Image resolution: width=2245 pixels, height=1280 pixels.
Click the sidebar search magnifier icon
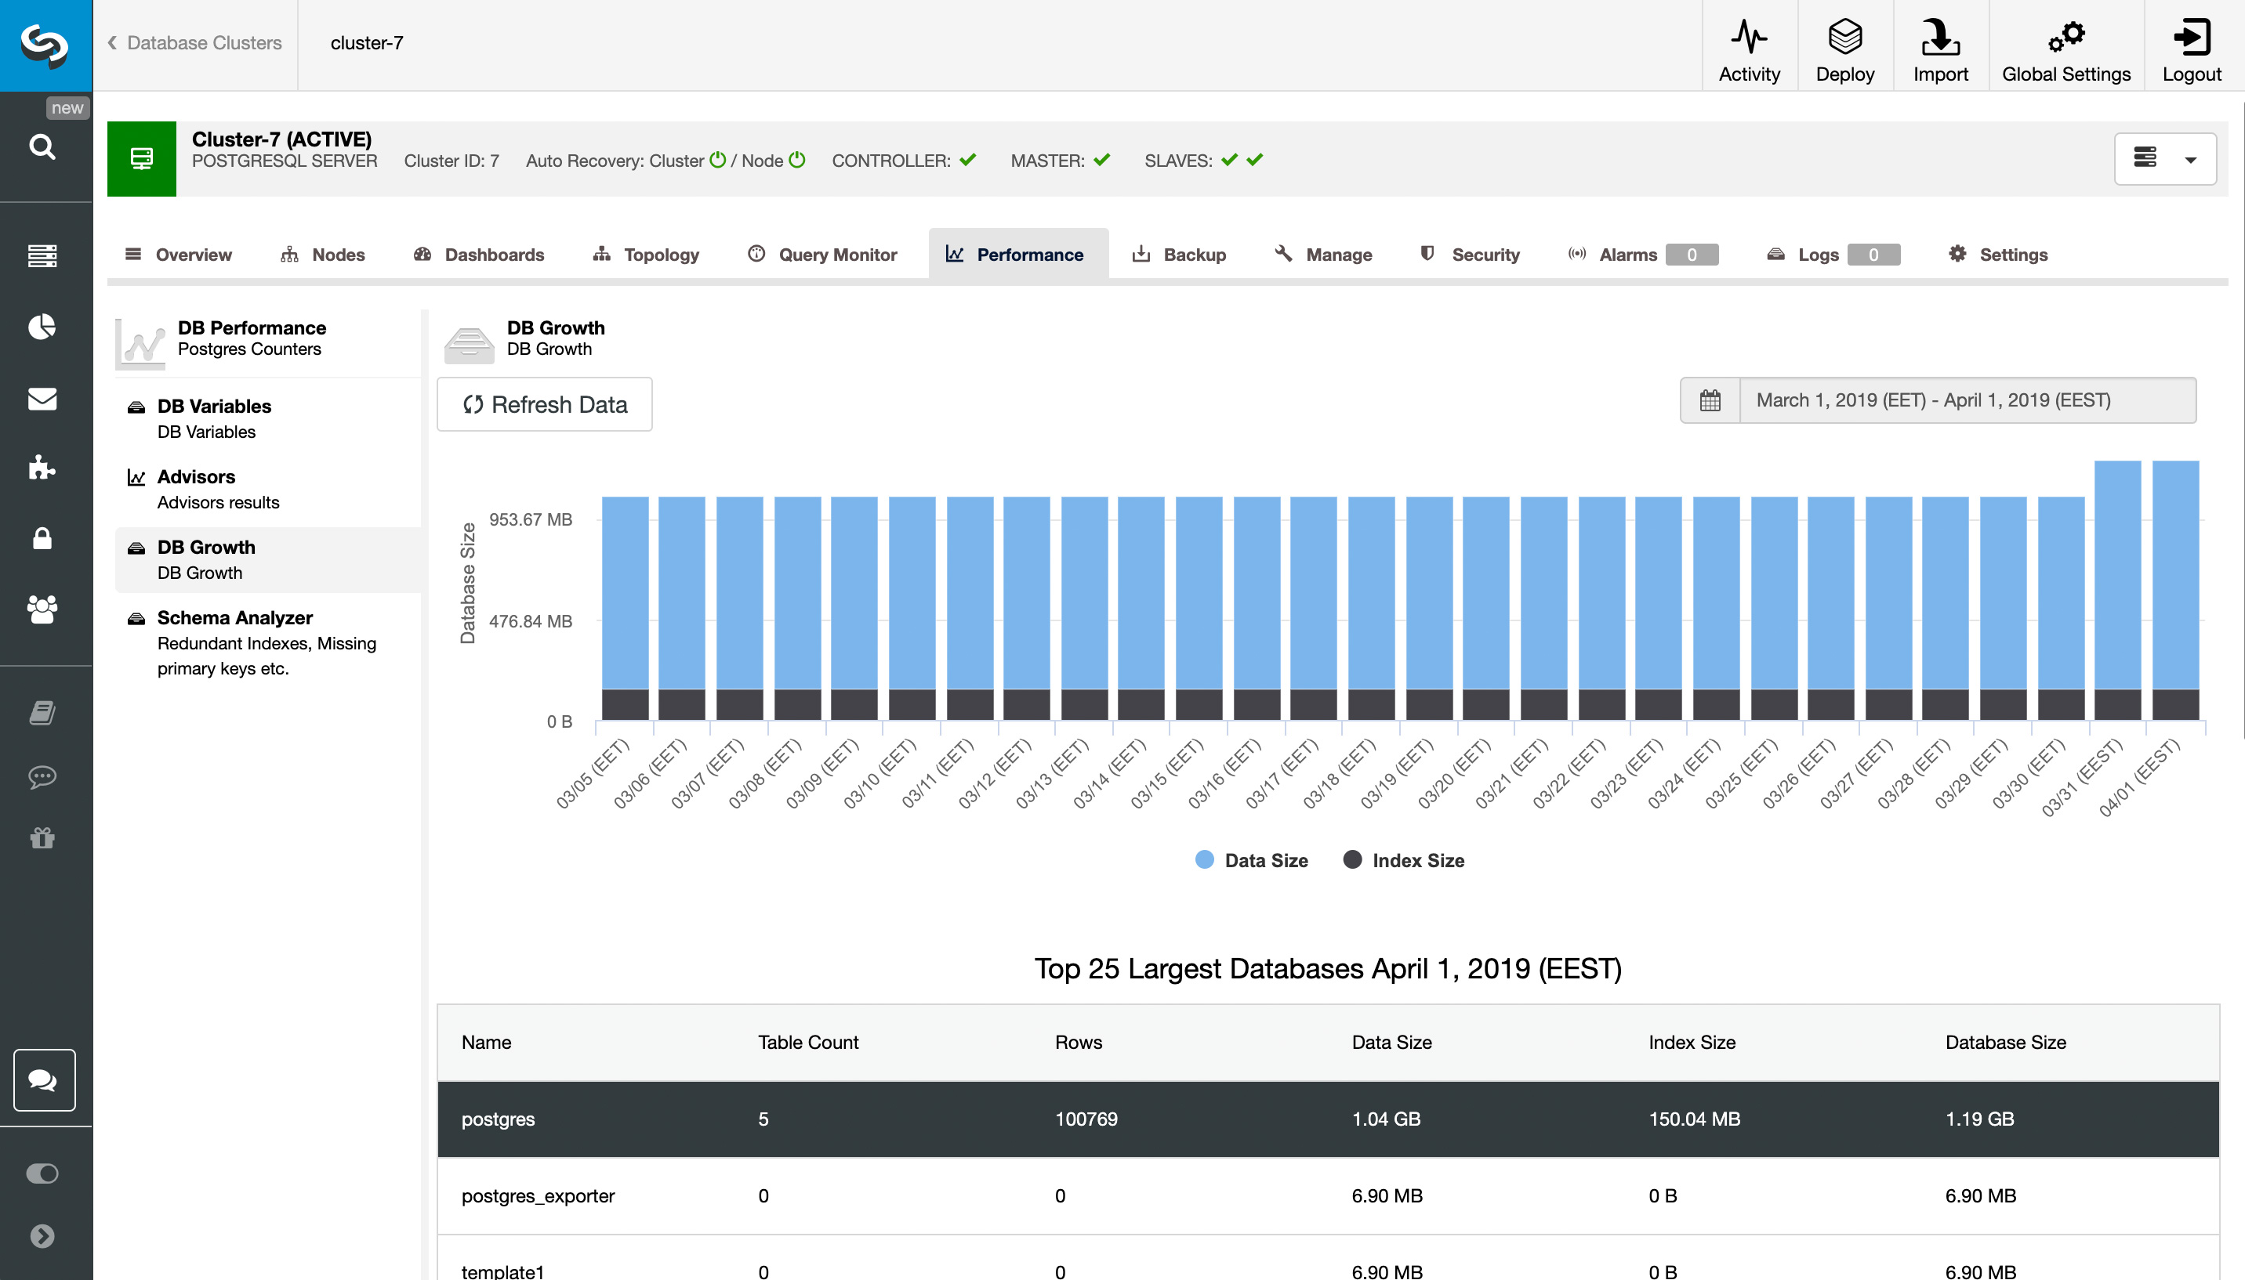click(42, 146)
